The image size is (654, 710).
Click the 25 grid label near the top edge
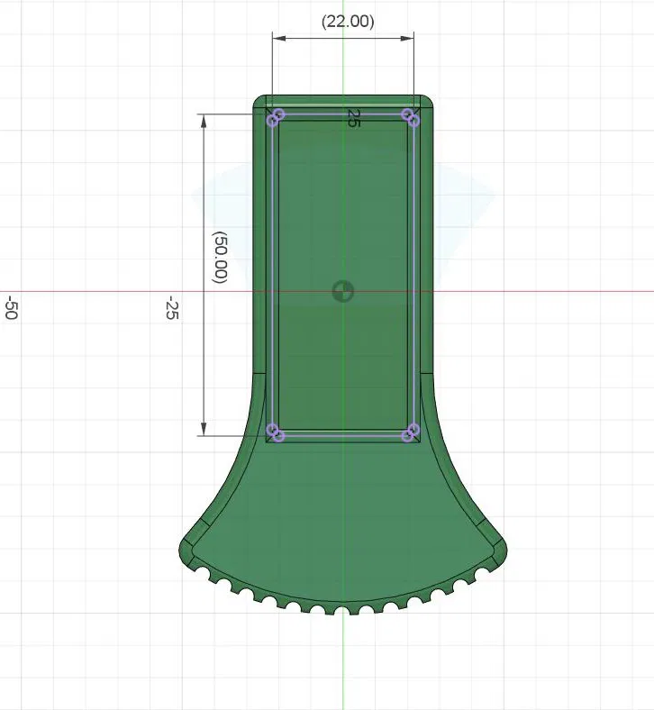point(353,118)
